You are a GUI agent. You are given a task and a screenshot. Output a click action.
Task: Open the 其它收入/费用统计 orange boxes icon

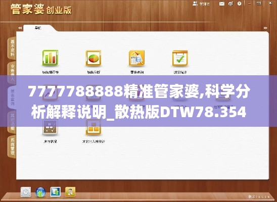(x=94, y=127)
